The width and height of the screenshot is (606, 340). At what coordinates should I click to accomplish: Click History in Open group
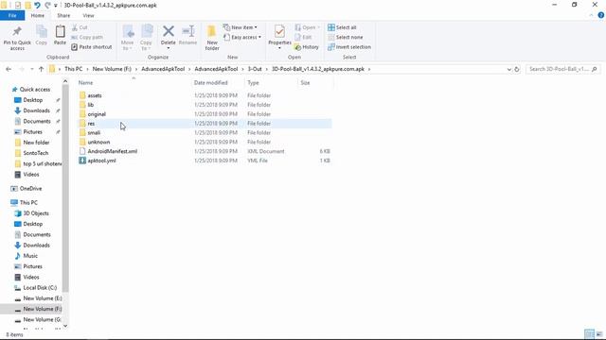click(307, 47)
